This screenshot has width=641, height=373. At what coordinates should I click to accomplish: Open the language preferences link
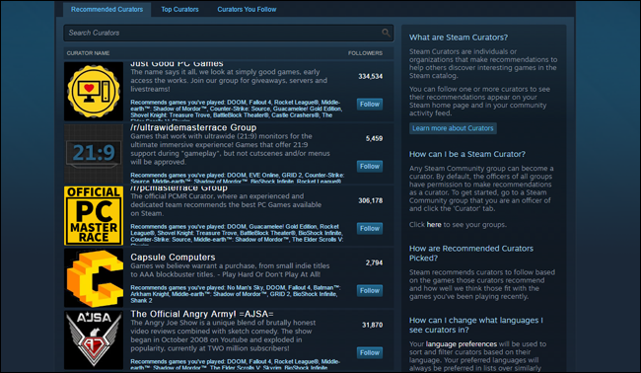click(462, 344)
